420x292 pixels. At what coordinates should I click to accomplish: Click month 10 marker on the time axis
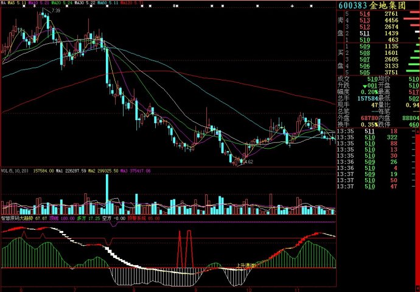click(250, 290)
